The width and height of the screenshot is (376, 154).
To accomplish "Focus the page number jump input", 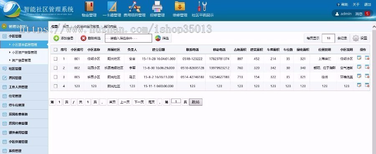I will point(176,101).
